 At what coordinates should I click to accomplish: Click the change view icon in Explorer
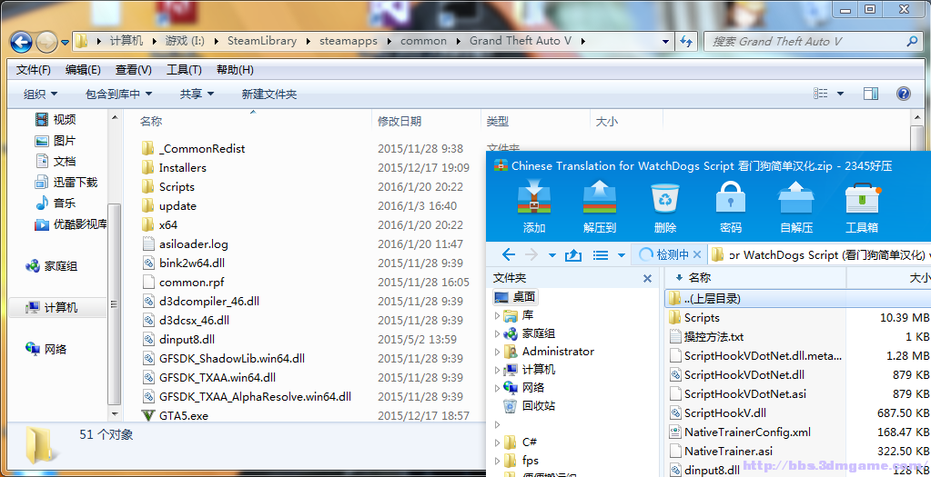pyautogui.click(x=821, y=94)
